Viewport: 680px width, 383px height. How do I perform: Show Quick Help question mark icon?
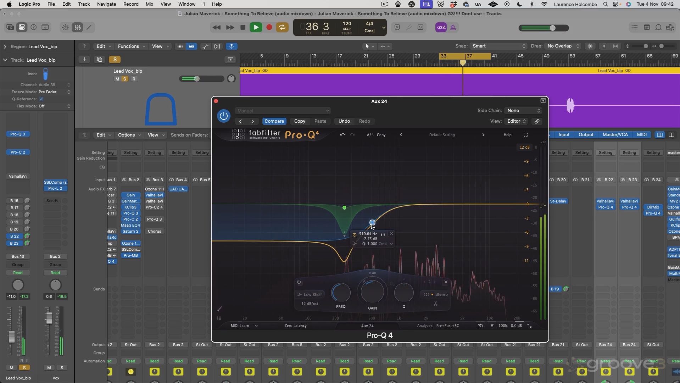click(34, 27)
